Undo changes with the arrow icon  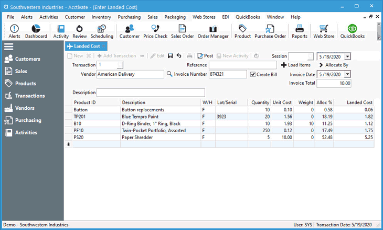[x=179, y=56]
